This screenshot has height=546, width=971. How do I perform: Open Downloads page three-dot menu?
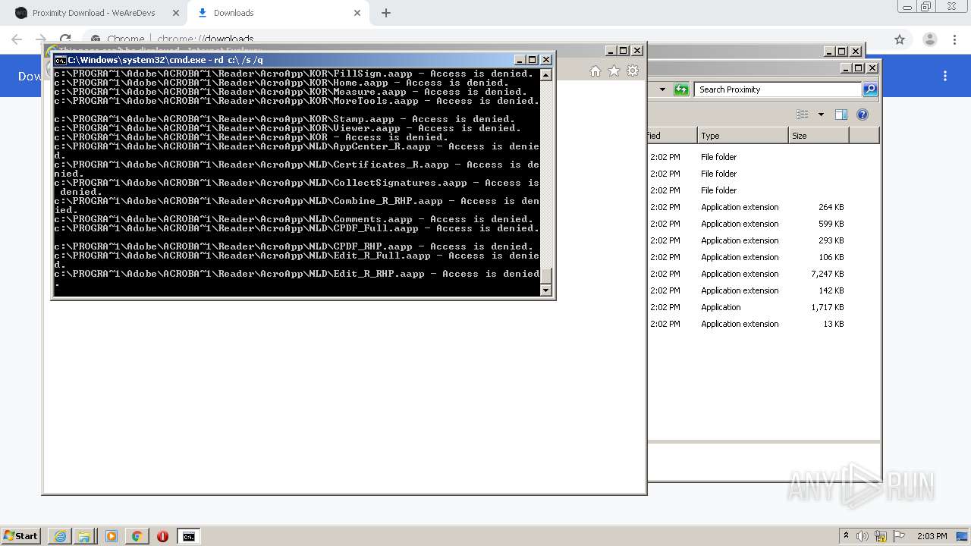click(x=945, y=76)
